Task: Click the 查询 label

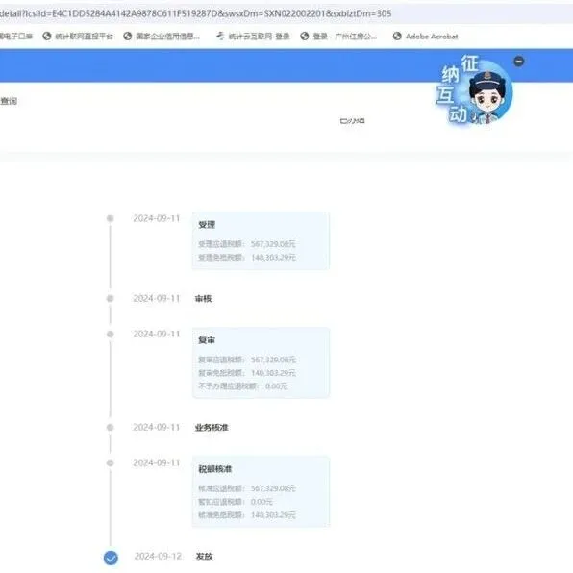Action: [x=9, y=101]
